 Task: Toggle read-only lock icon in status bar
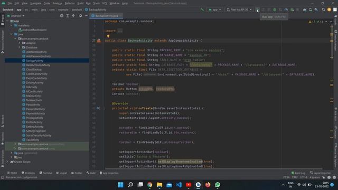coord(324,177)
